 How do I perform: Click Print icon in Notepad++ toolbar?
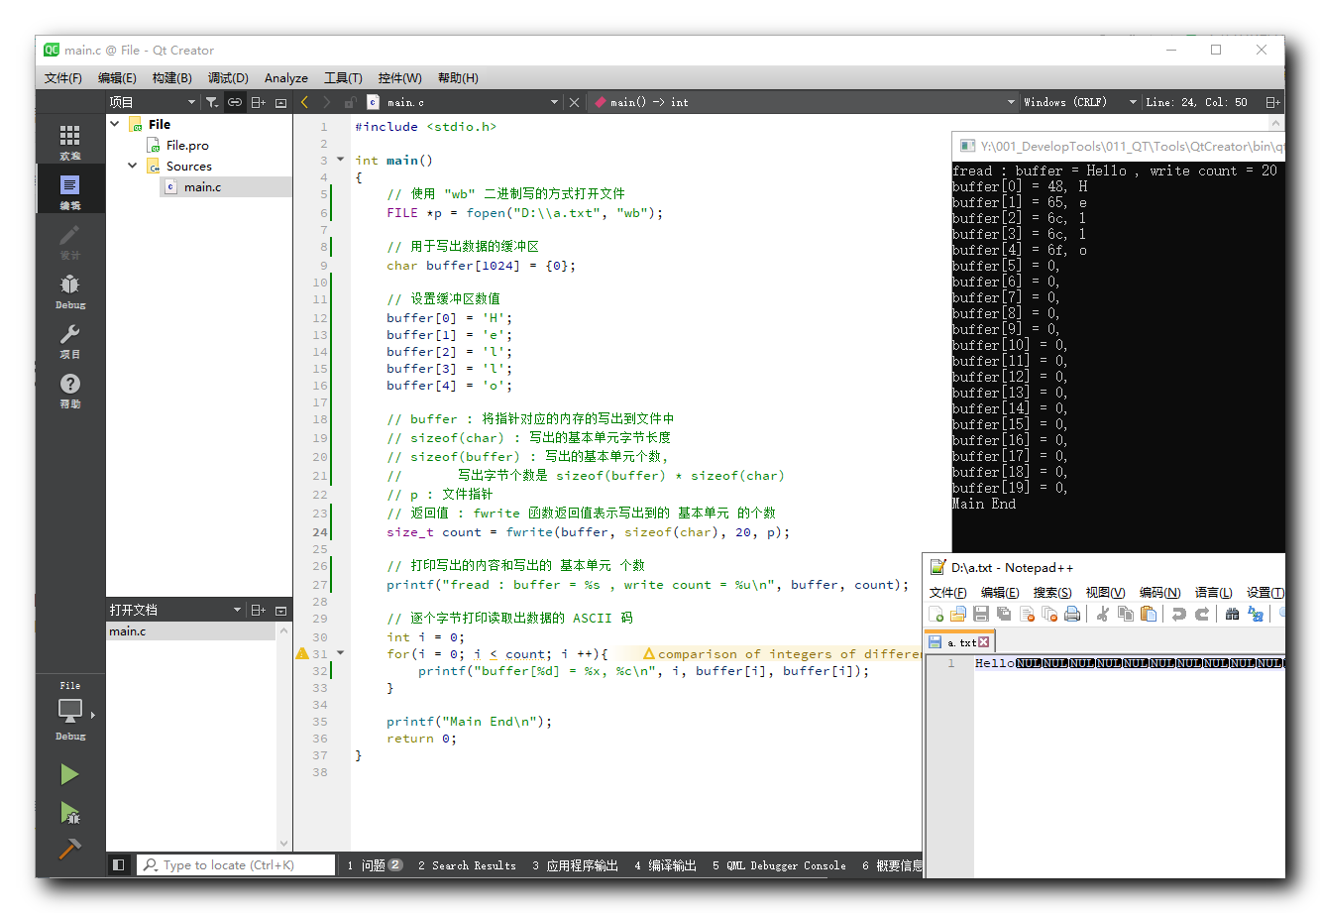click(x=1072, y=615)
